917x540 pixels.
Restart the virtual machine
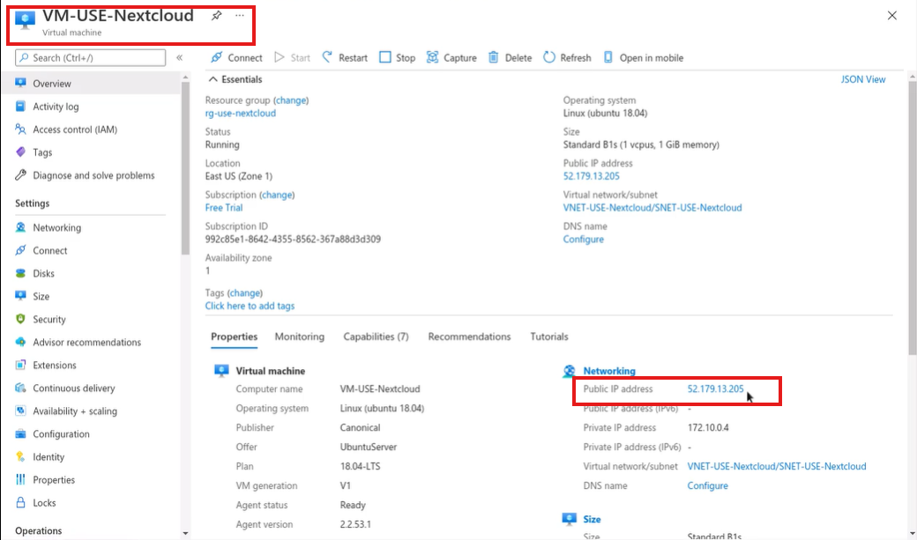click(x=345, y=58)
